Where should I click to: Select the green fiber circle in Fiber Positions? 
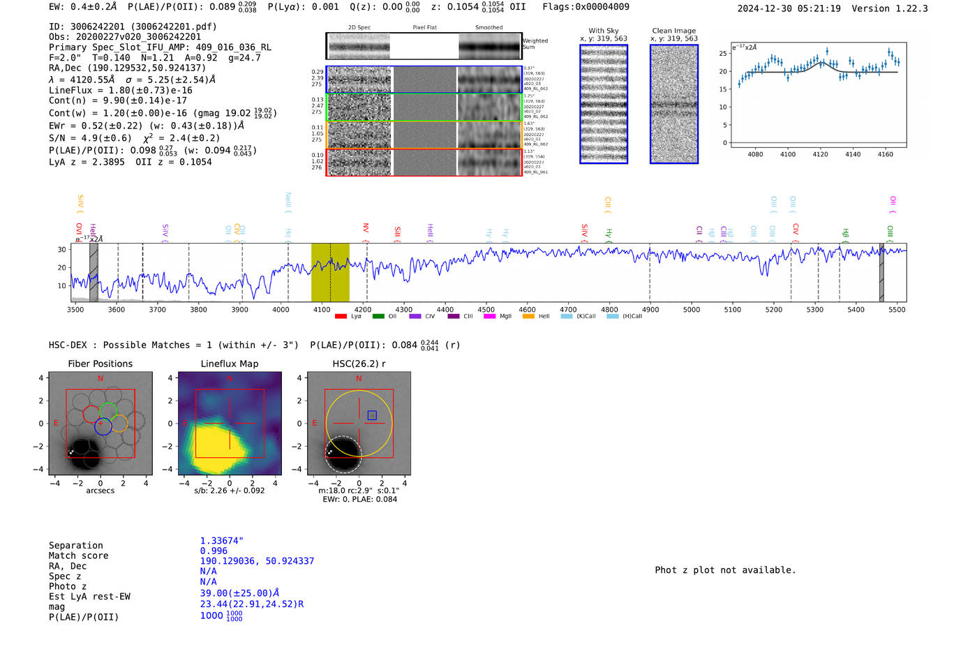click(107, 412)
